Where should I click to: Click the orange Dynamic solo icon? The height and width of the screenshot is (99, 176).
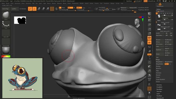click(x=149, y=89)
